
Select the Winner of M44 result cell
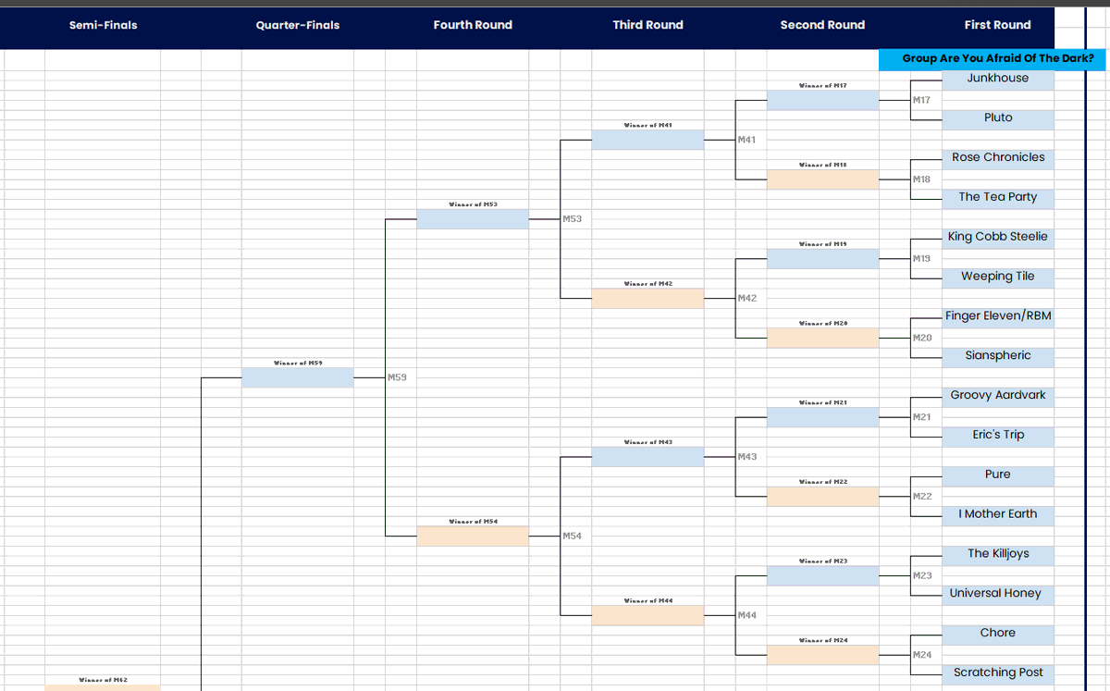[647, 615]
